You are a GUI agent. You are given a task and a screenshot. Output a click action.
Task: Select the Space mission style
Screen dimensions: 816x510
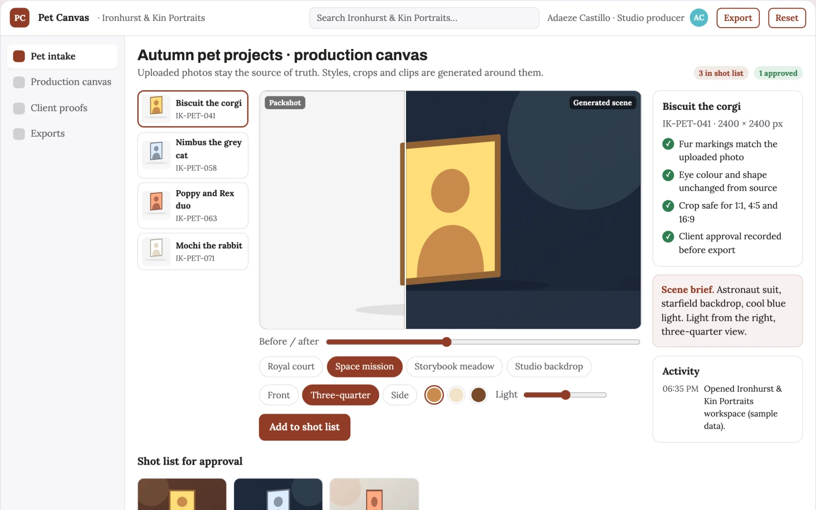pos(365,367)
